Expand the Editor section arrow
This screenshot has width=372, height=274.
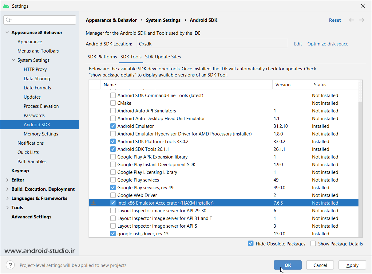[7, 180]
